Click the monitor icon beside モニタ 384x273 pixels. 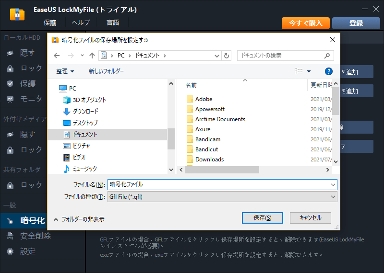pyautogui.click(x=10, y=99)
